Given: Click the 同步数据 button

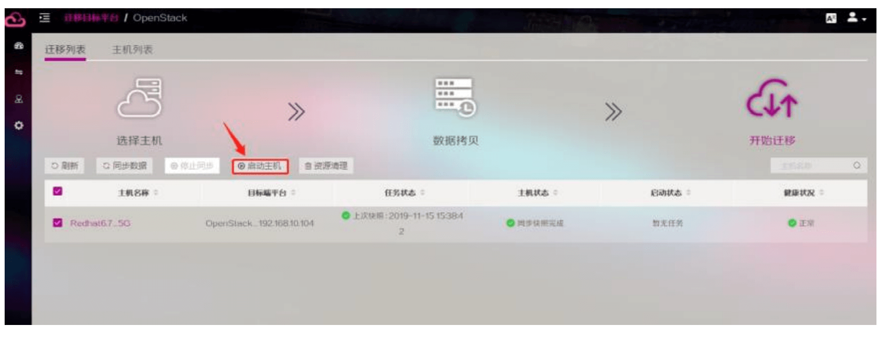Looking at the screenshot, I should click(x=125, y=166).
